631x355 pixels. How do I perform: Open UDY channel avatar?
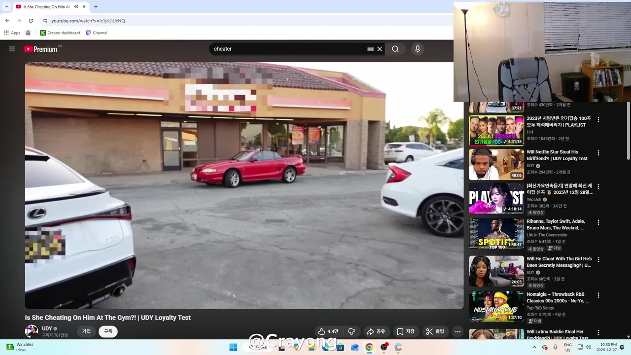coord(32,331)
